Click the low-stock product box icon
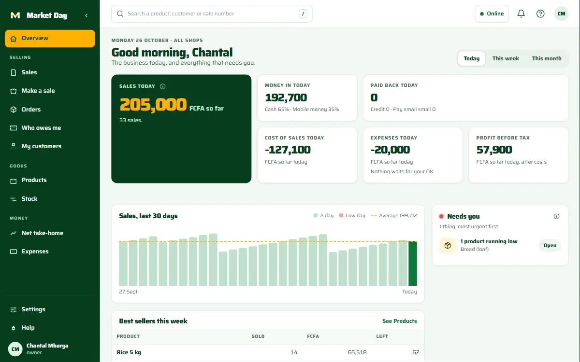Viewport: 580px width, 362px height. point(448,245)
